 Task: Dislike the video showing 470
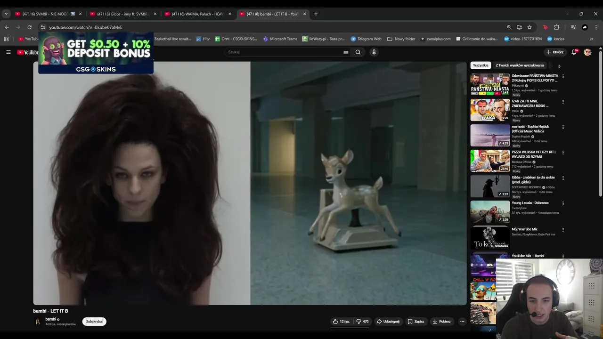click(x=362, y=322)
